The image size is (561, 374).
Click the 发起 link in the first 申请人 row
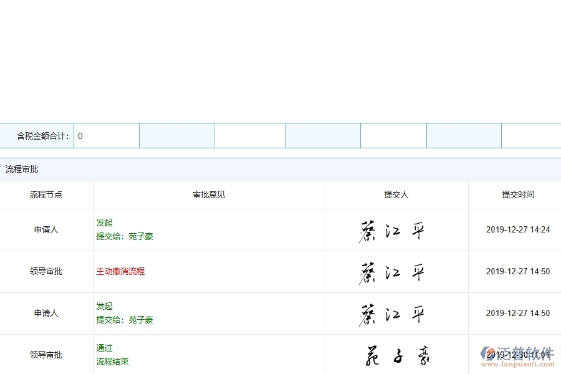pyautogui.click(x=104, y=223)
